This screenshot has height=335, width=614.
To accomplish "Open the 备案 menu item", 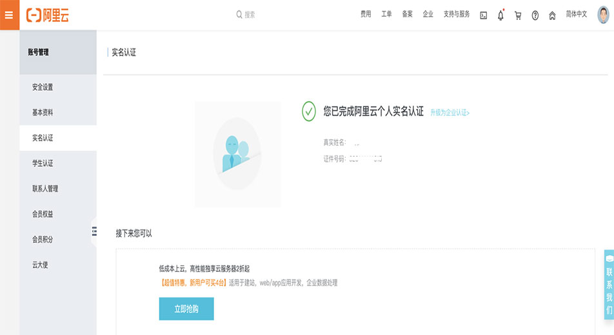I will click(407, 14).
